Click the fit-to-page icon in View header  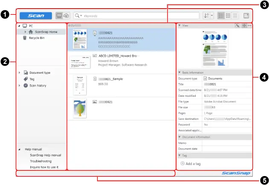[x=244, y=26]
